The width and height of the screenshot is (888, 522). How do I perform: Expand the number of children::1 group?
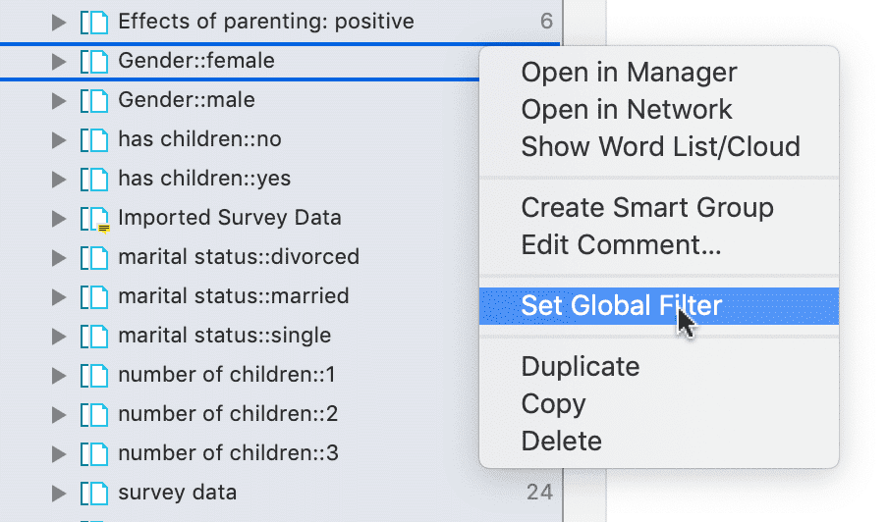coord(58,375)
